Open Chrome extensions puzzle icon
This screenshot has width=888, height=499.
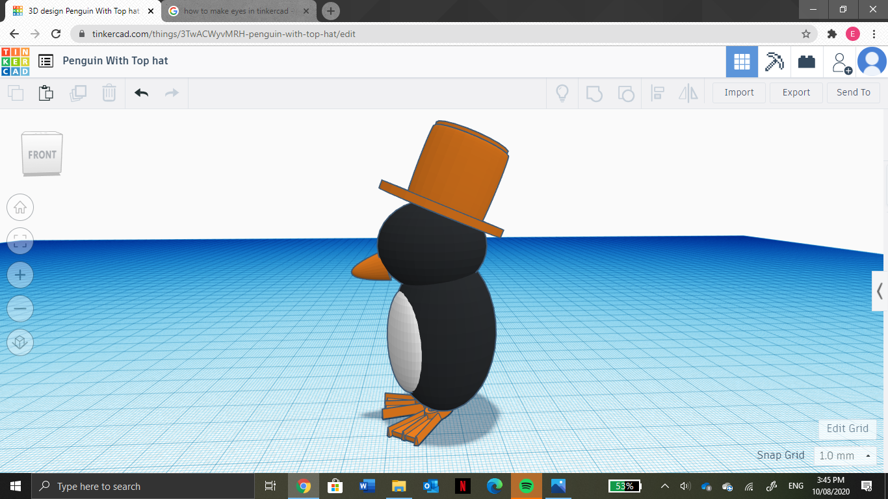(x=831, y=34)
